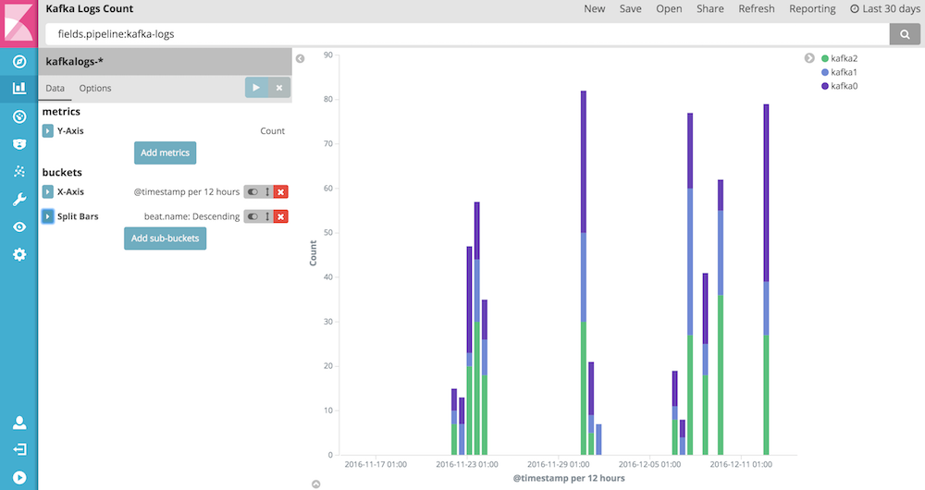Click the Add metrics button
This screenshot has height=490, width=925.
tap(166, 153)
